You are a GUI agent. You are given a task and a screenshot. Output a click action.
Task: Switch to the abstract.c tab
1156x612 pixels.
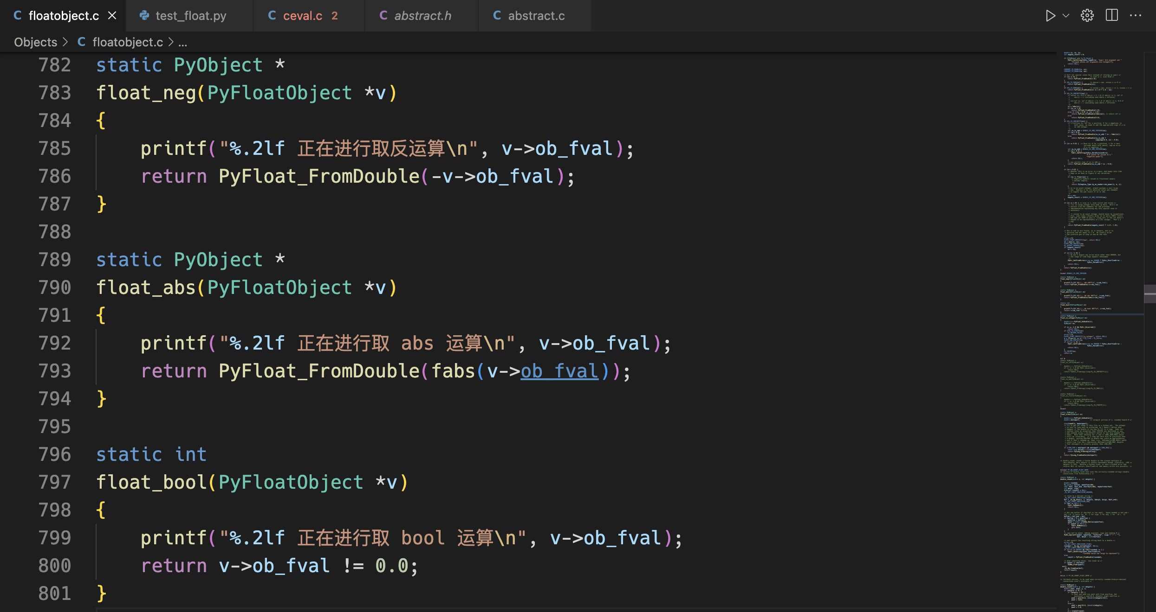536,16
